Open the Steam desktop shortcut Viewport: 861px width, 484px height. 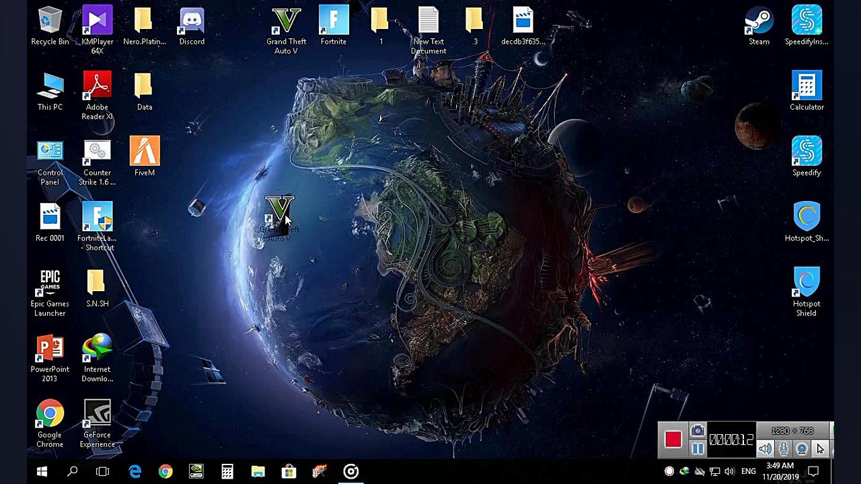[x=759, y=26]
